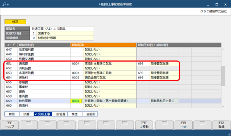Select row 658 車両費
This screenshot has height=136, width=231.
coord(113,96)
